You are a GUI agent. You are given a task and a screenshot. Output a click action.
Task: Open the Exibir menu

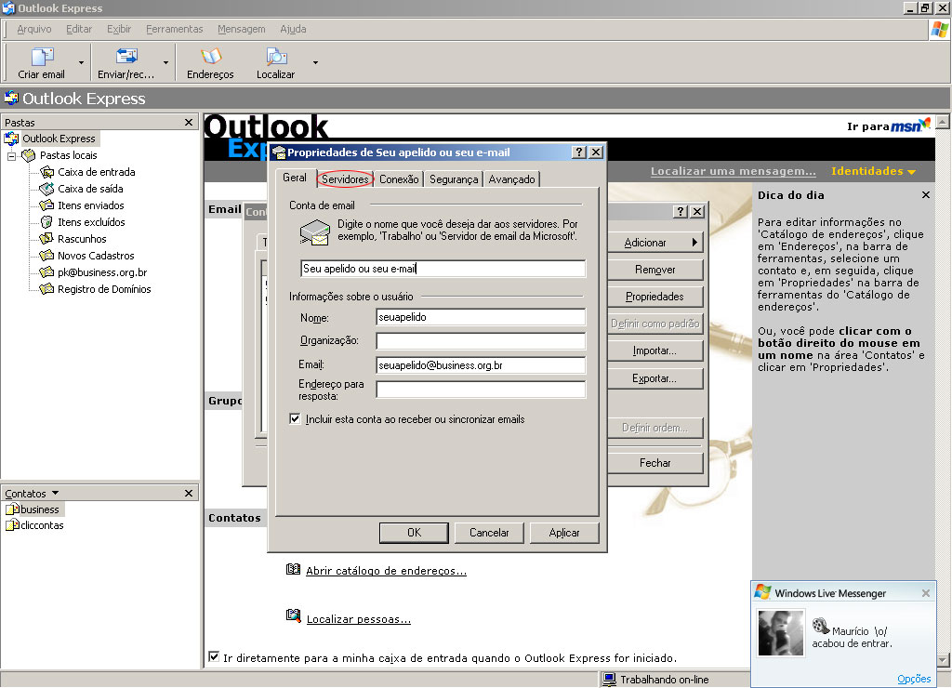119,29
